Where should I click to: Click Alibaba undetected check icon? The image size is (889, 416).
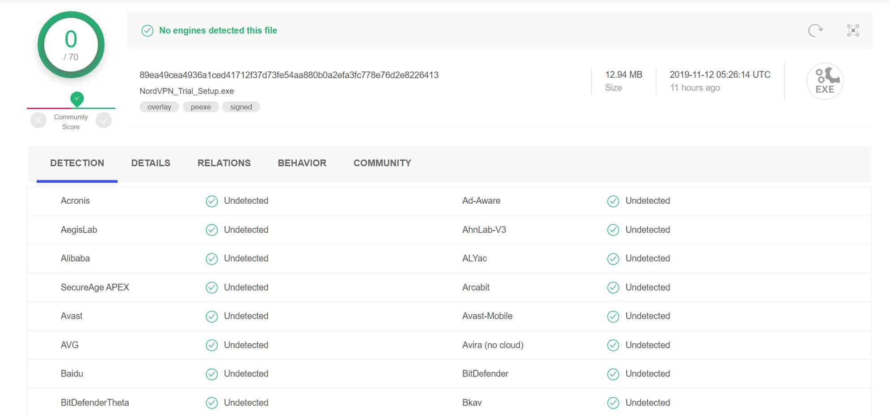211,259
